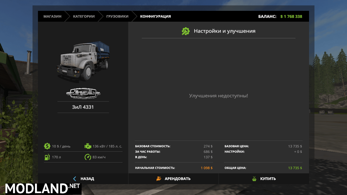Screen dimensions: 347x195
Task: Click the orange lease hand icon
Action: (x=159, y=179)
